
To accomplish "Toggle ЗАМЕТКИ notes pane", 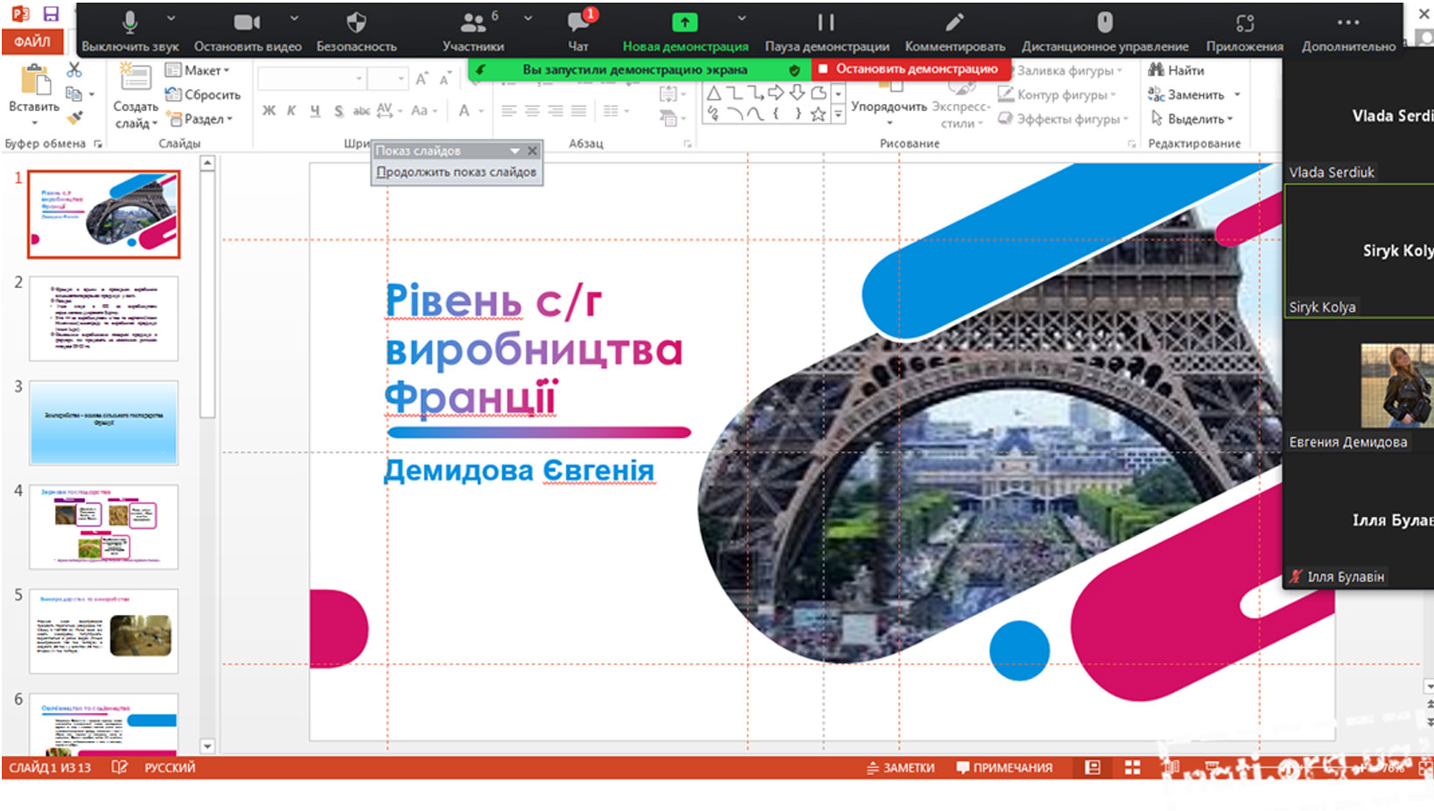I will tap(900, 767).
